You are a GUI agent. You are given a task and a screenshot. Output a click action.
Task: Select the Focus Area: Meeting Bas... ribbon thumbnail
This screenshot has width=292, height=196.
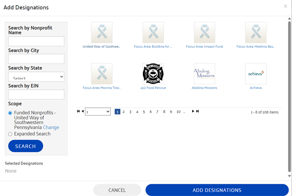(256, 32)
